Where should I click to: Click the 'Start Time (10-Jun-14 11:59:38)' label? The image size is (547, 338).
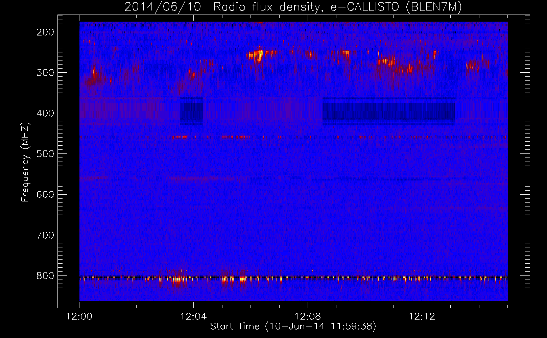coord(293,327)
